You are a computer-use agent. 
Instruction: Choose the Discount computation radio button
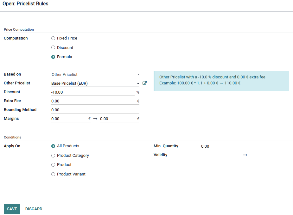(x=53, y=47)
